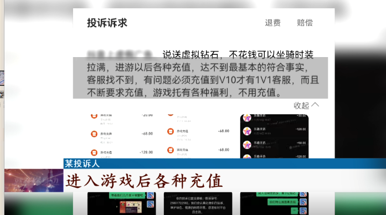Image resolution: width=386 pixels, height=215 pixels.
Task: Open thumbnail showing complaint number 25801722582
Action: point(198,203)
